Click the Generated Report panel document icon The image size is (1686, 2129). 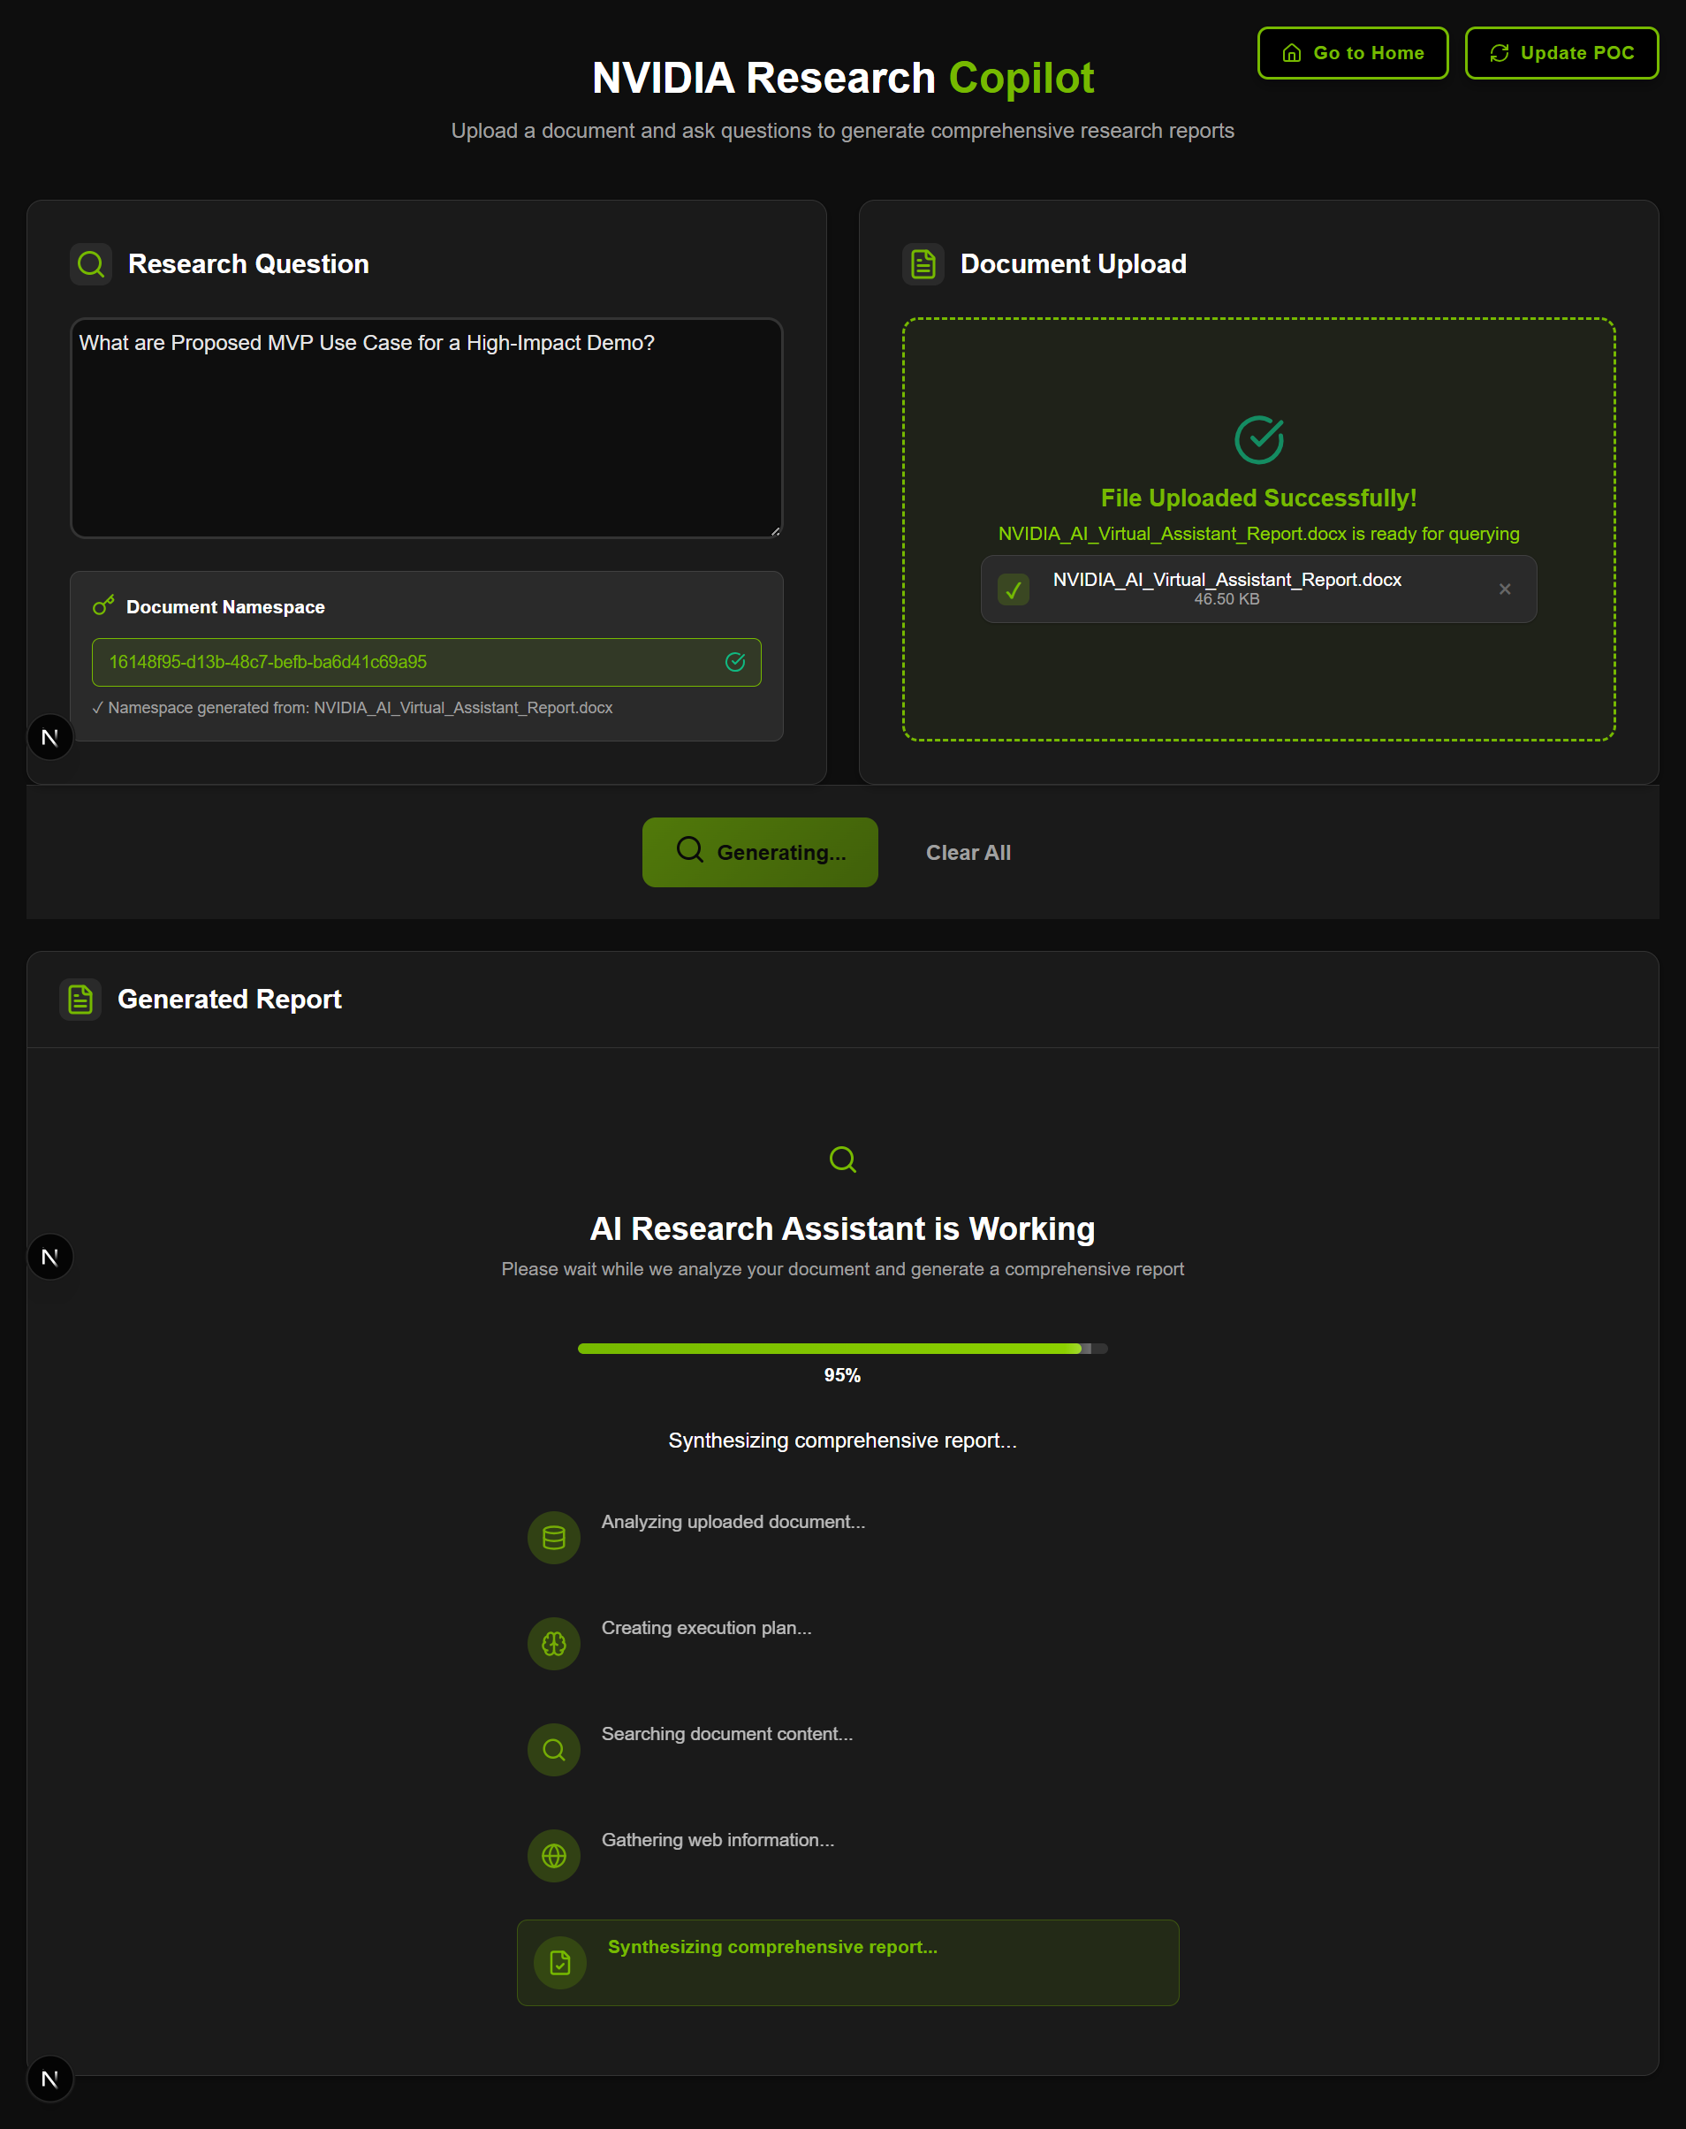pos(80,999)
